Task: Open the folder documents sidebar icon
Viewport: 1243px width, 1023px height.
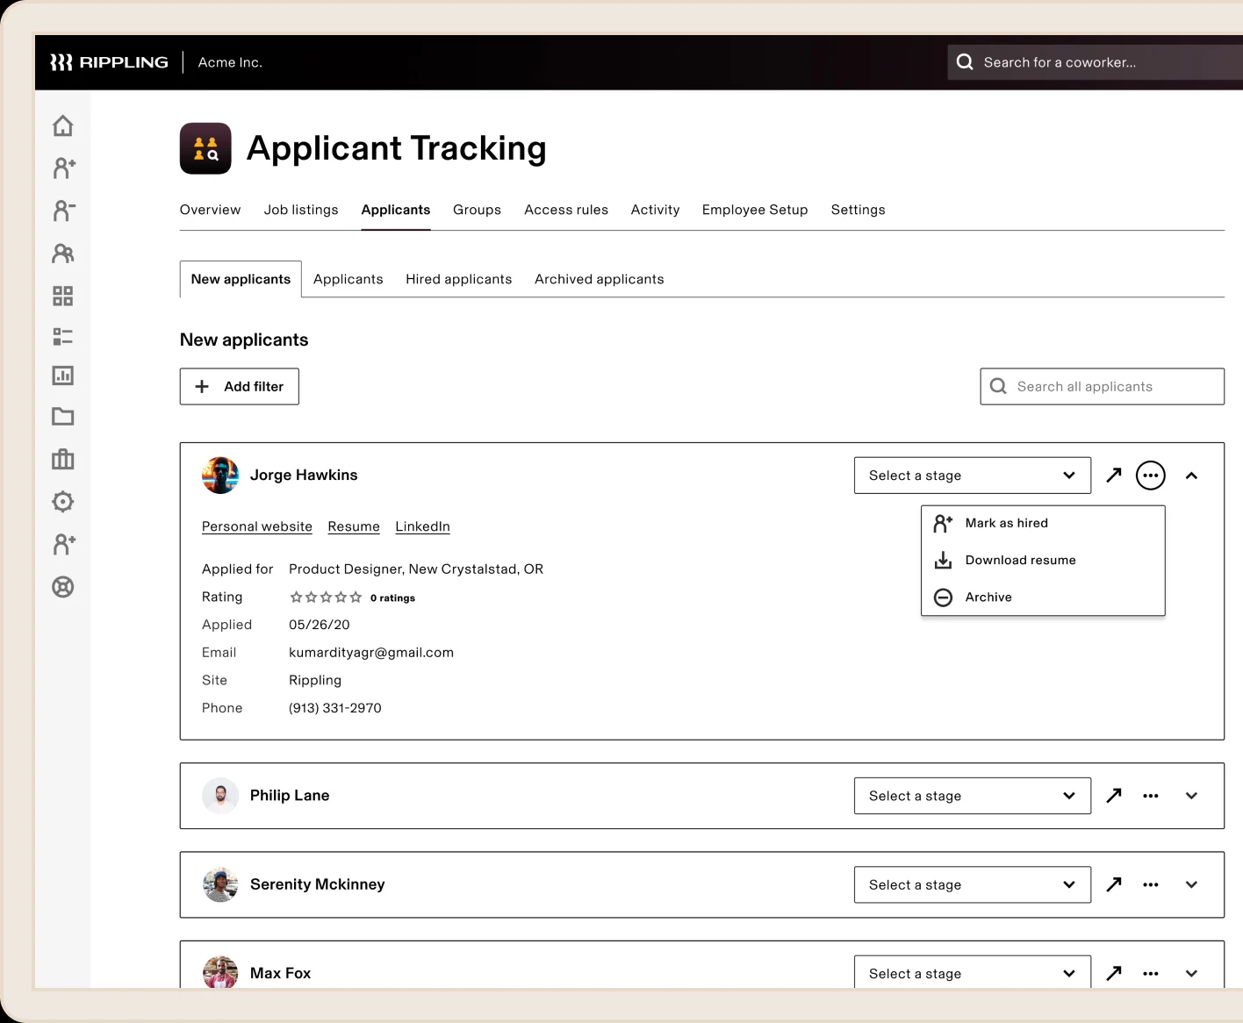Action: point(62,416)
